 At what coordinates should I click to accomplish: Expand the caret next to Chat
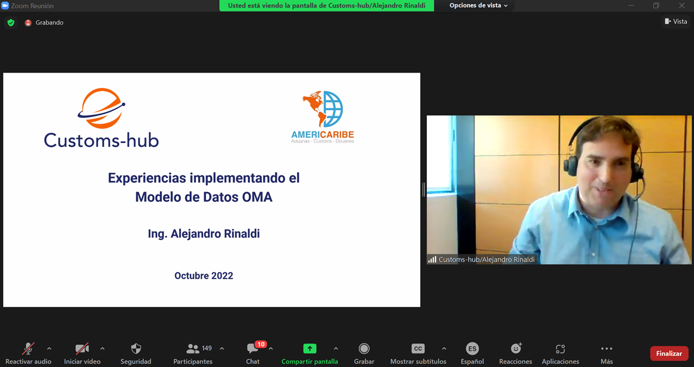271,349
